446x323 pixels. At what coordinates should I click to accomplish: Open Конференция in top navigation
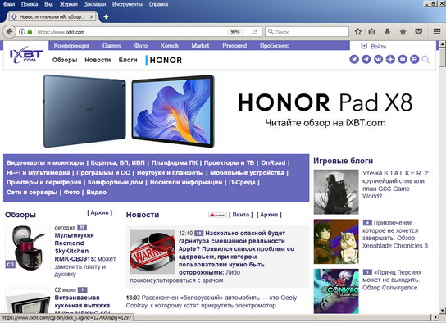71,46
